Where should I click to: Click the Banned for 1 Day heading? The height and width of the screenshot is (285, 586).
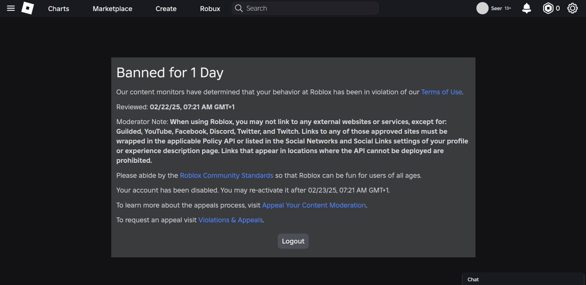coord(170,73)
